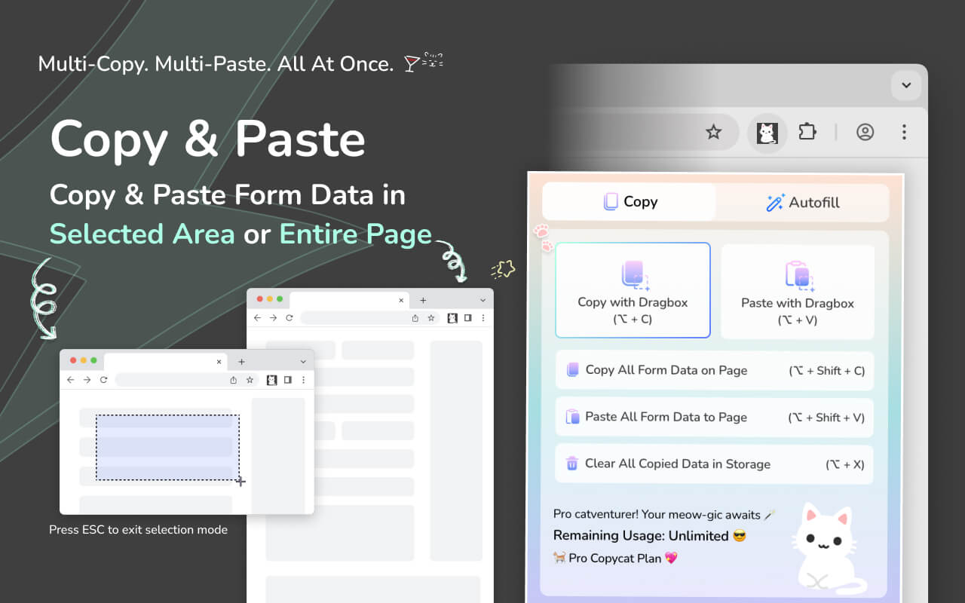Click Copy All Form Data on Page
This screenshot has width=965, height=603.
714,370
